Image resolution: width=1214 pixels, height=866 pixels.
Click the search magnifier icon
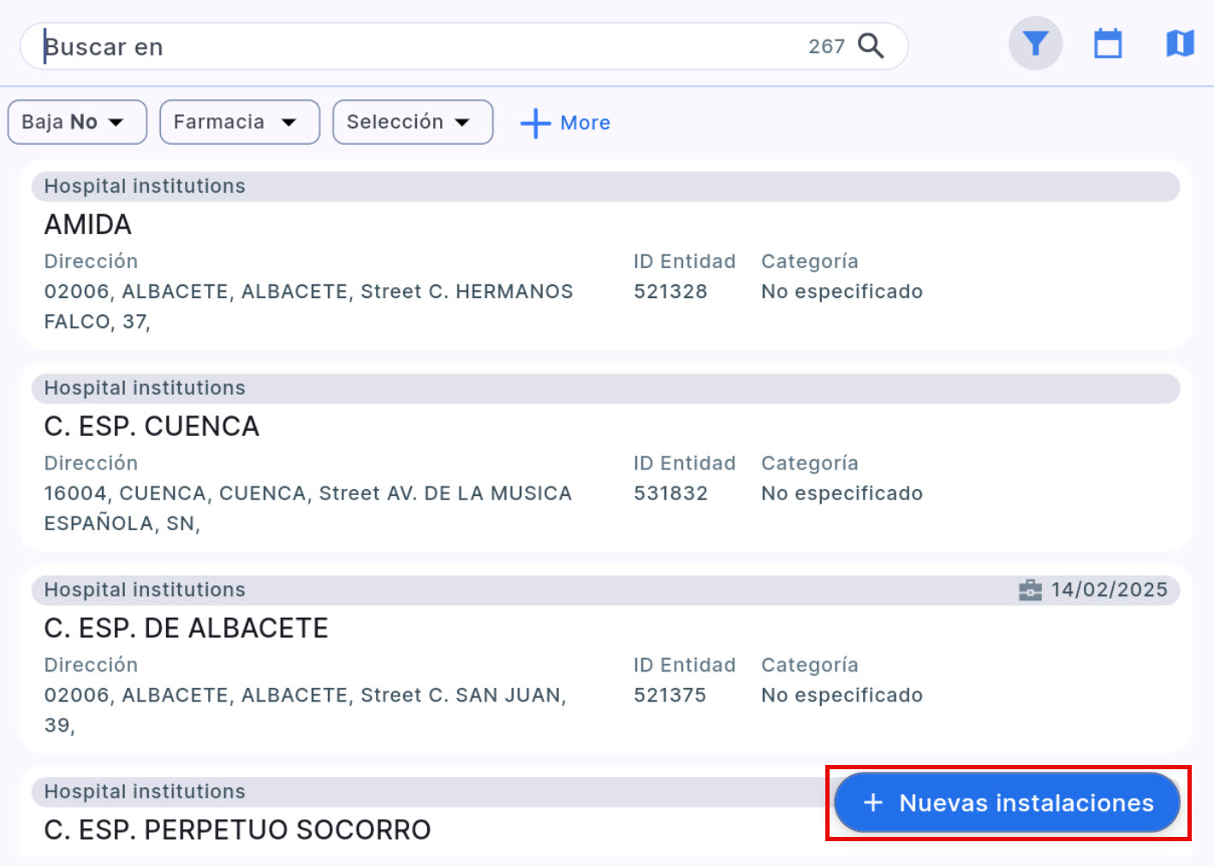(x=872, y=46)
